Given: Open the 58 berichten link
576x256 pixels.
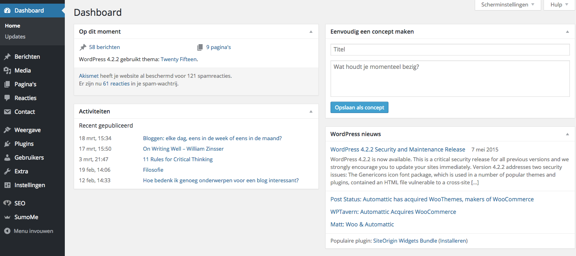Looking at the screenshot, I should (105, 47).
